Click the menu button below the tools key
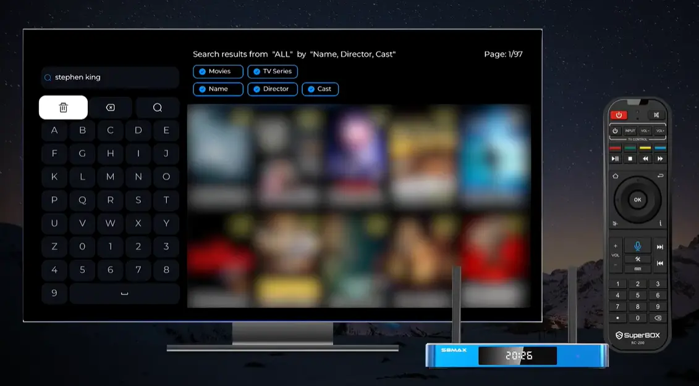This screenshot has width=699, height=386. point(637,269)
